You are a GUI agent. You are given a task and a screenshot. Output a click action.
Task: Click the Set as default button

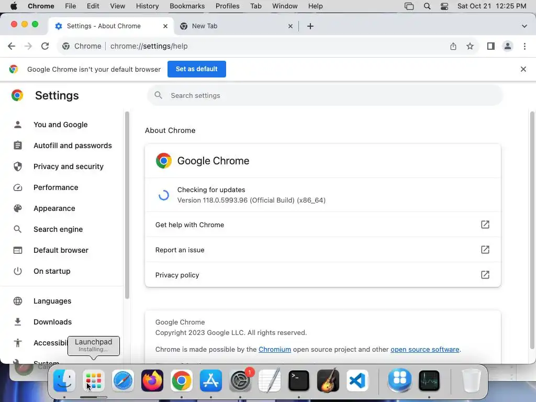[x=197, y=69]
